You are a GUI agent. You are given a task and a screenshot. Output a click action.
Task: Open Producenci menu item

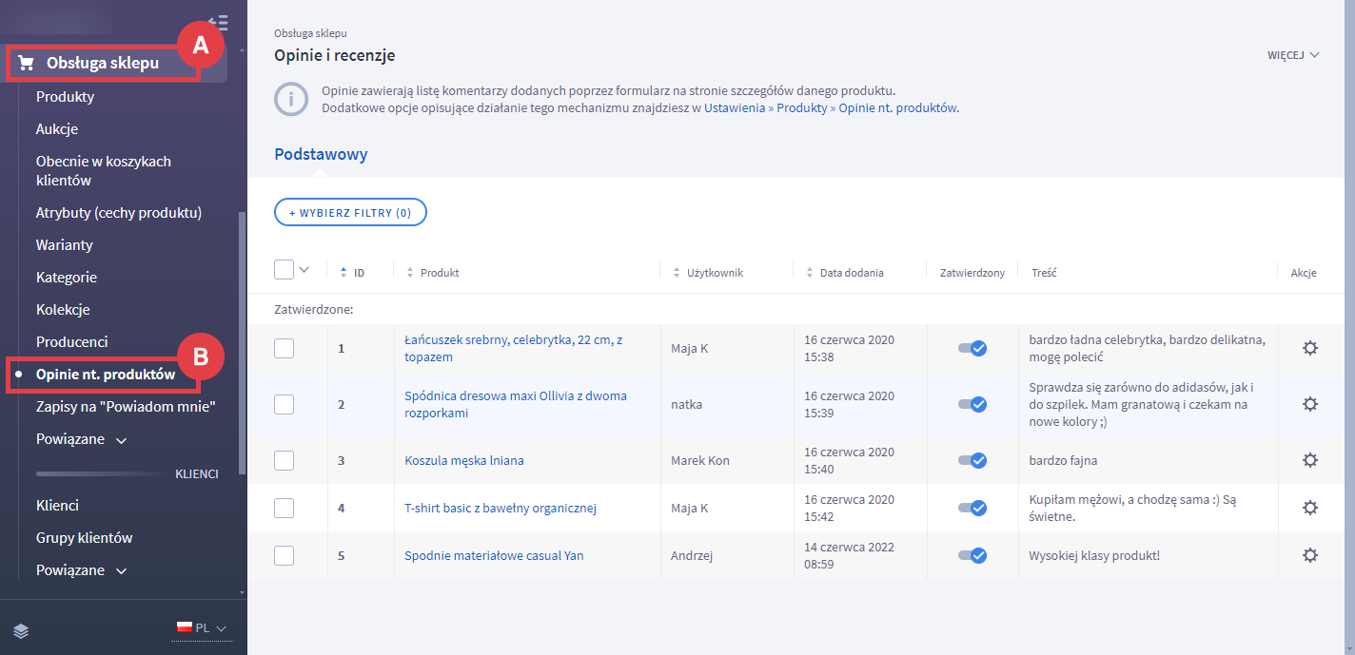[72, 342]
